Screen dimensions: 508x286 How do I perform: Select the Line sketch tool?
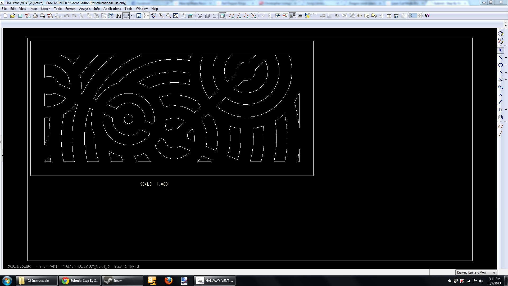pos(500,58)
